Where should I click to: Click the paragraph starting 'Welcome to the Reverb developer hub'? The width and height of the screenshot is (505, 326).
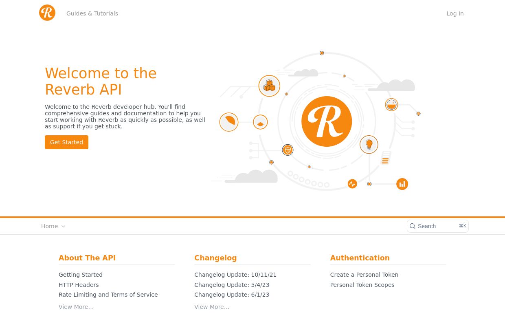point(125,117)
